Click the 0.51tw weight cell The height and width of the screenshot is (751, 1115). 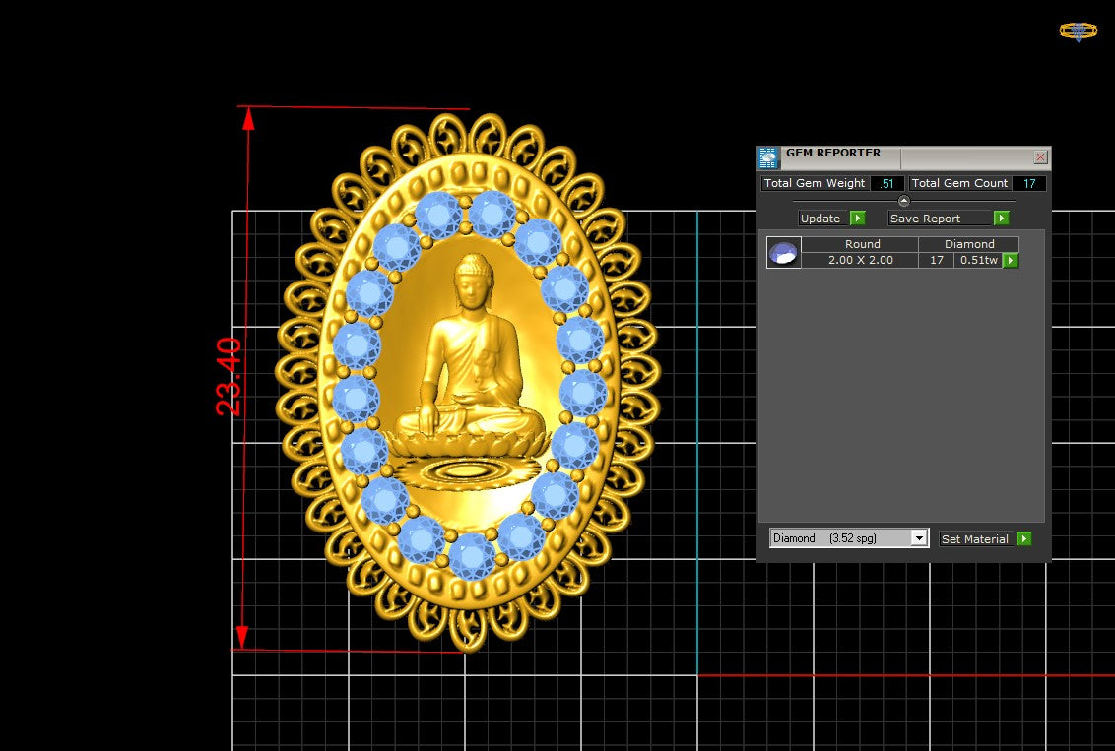(x=978, y=260)
